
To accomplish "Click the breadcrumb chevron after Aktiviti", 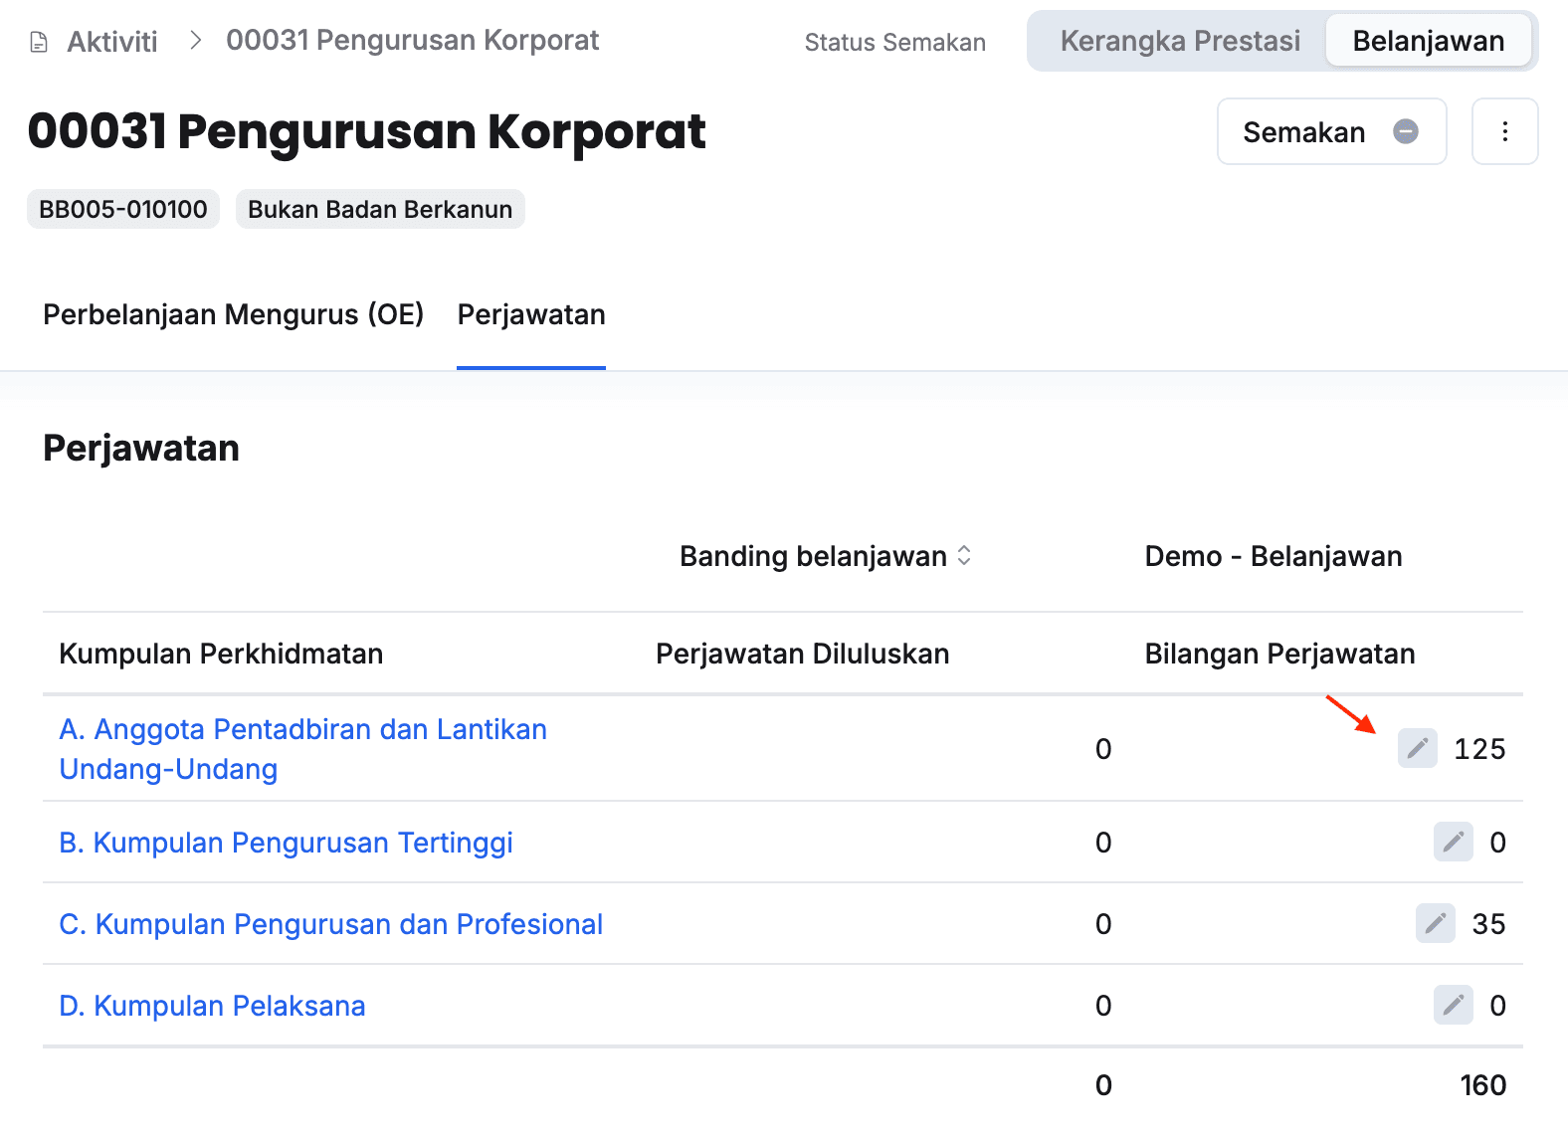I will 196,41.
